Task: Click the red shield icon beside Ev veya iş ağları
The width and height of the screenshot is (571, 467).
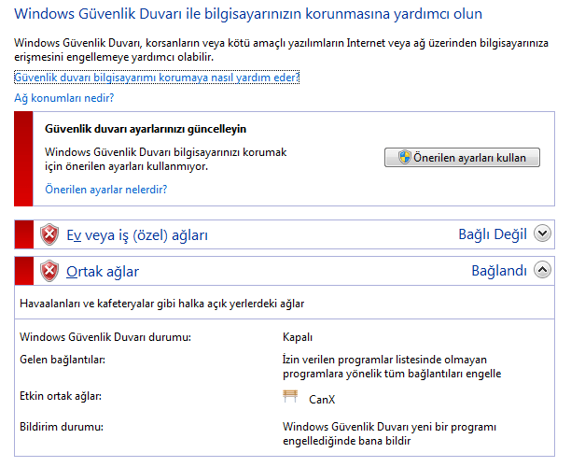Action: coord(49,234)
